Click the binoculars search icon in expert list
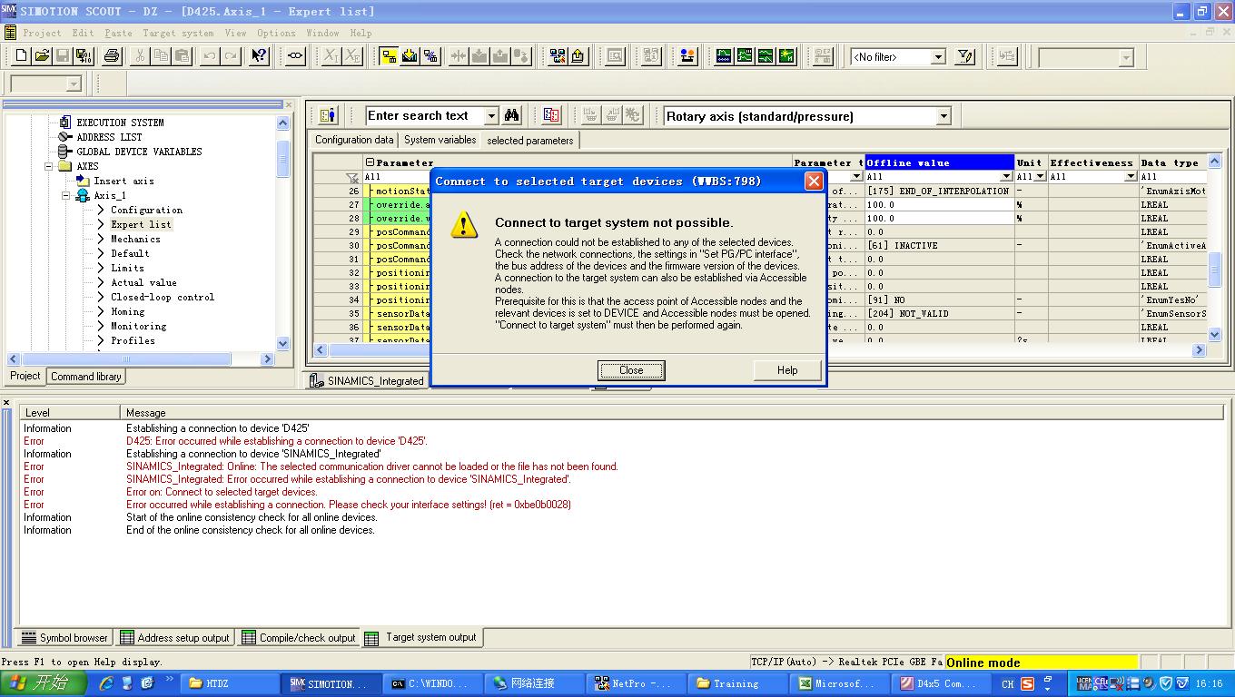 [x=512, y=115]
